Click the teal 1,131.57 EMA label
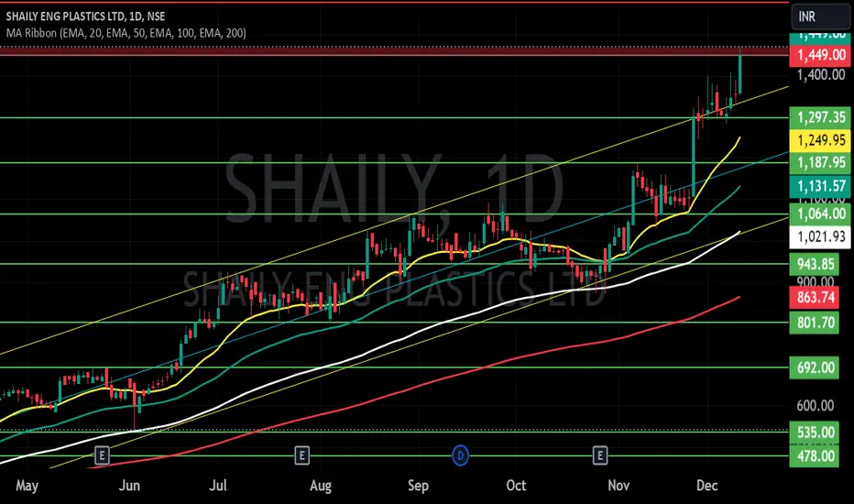The width and height of the screenshot is (854, 504). pos(820,186)
